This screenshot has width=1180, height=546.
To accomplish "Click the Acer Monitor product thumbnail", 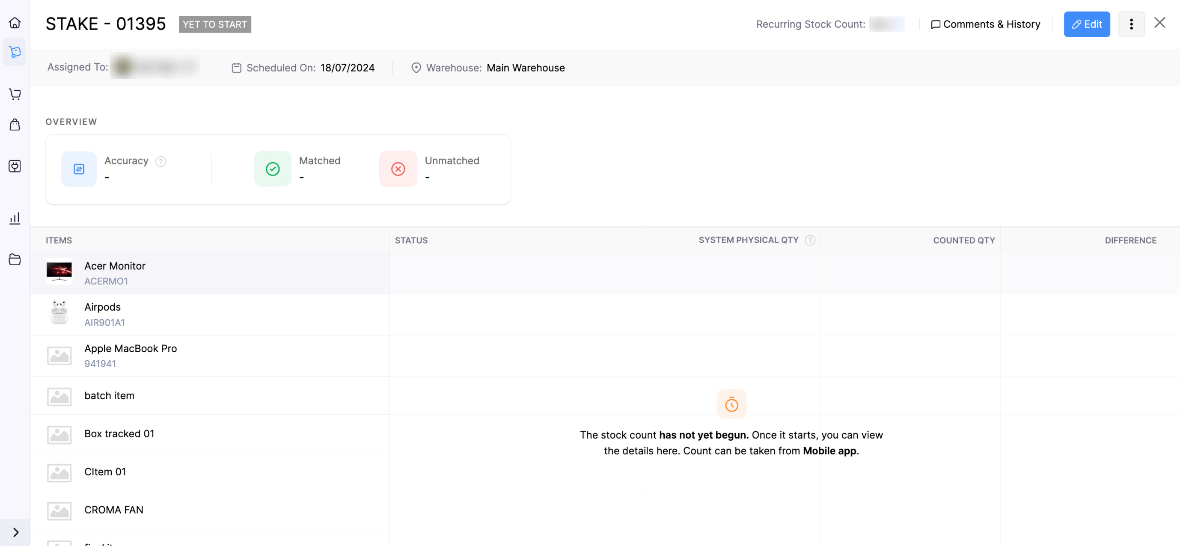I will click(x=59, y=272).
